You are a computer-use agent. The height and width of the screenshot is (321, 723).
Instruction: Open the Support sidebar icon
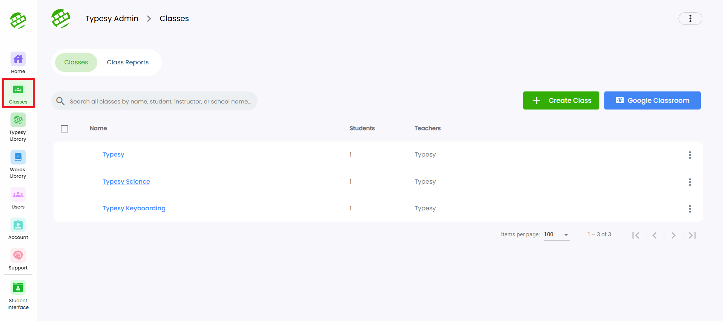tap(18, 256)
